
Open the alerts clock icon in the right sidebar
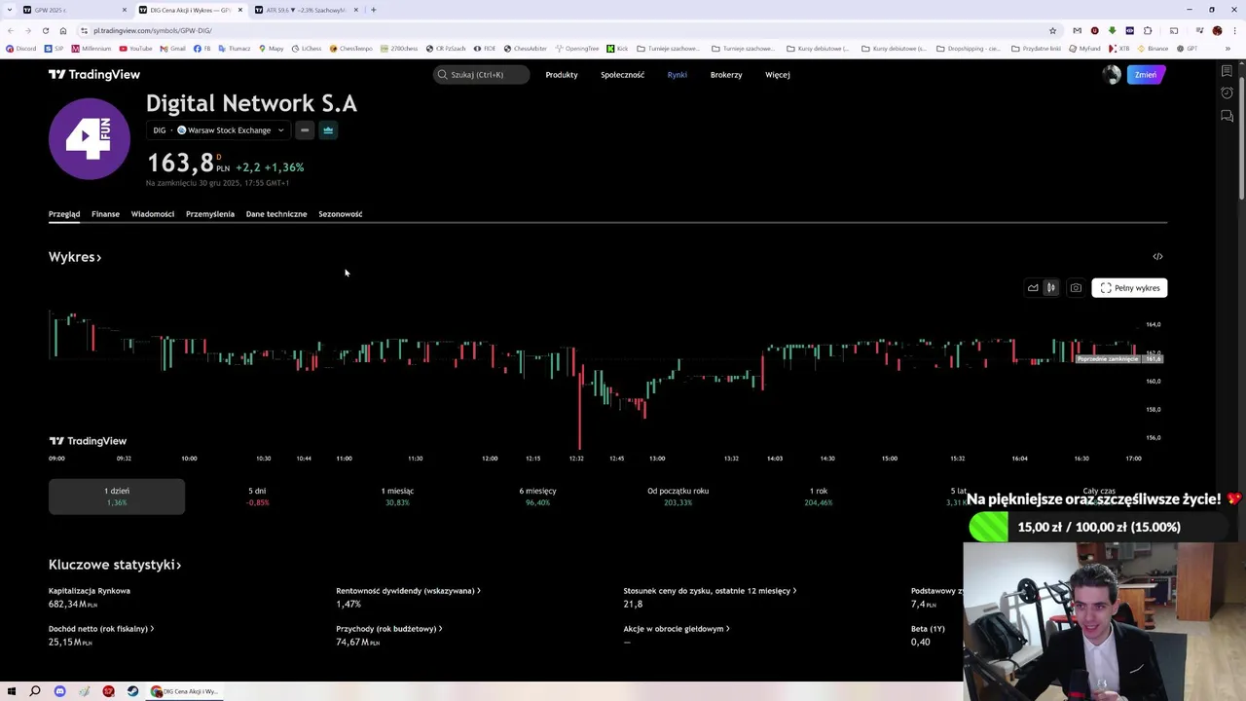1227,93
